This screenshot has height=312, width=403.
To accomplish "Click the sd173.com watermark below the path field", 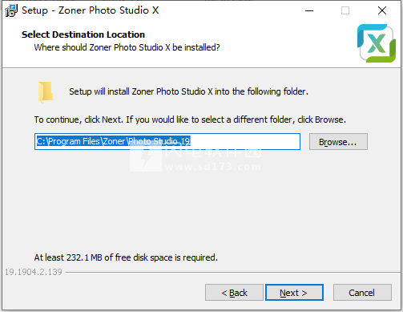I will click(213, 167).
